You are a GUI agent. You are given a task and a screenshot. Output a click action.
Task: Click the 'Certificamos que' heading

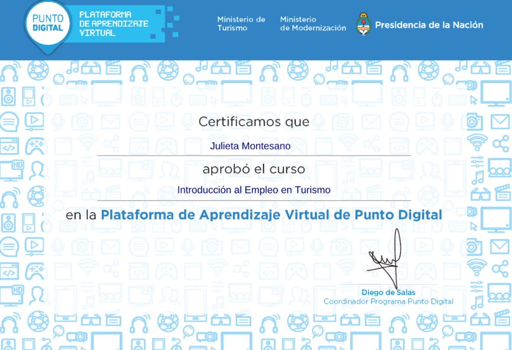tap(254, 122)
